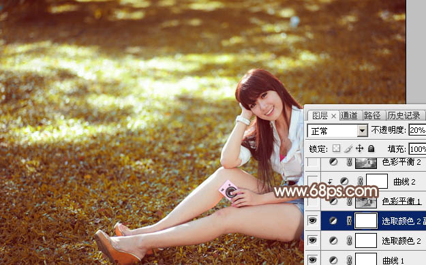Click the 填充 fill value field
The width and height of the screenshot is (426, 265).
[417, 149]
